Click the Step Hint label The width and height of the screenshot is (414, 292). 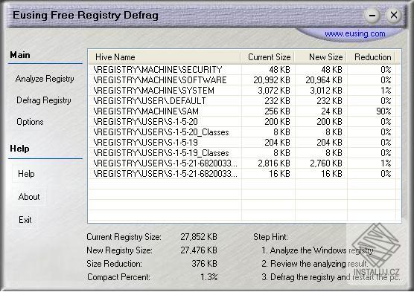(x=270, y=237)
